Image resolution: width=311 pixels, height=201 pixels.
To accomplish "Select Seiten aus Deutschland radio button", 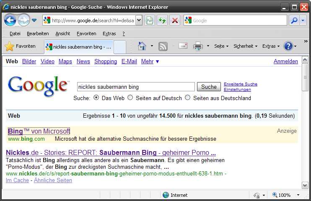I will click(x=187, y=98).
